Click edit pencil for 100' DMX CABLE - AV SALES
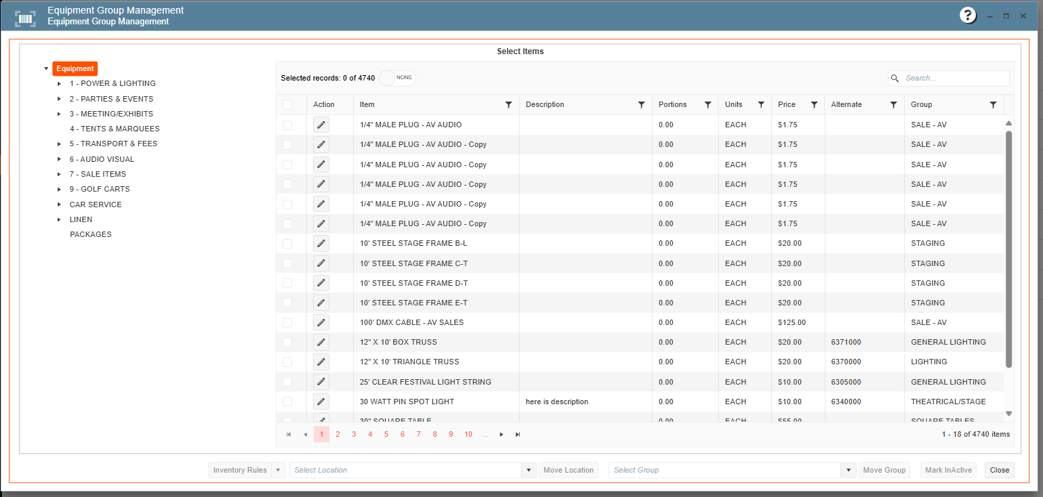Viewport: 1043px width, 497px height. pyautogui.click(x=321, y=322)
